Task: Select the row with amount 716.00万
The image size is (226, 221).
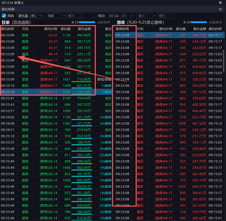Action: [x=56, y=79]
